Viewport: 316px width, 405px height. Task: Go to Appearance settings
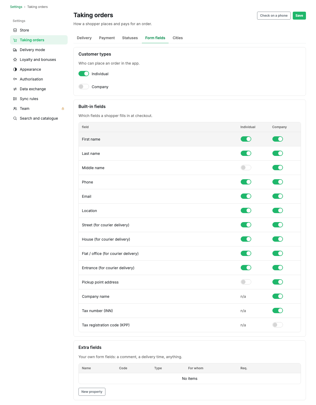tap(39, 69)
